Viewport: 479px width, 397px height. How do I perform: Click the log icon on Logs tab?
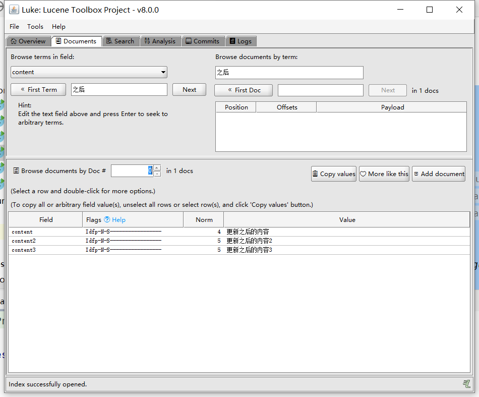[x=232, y=41]
